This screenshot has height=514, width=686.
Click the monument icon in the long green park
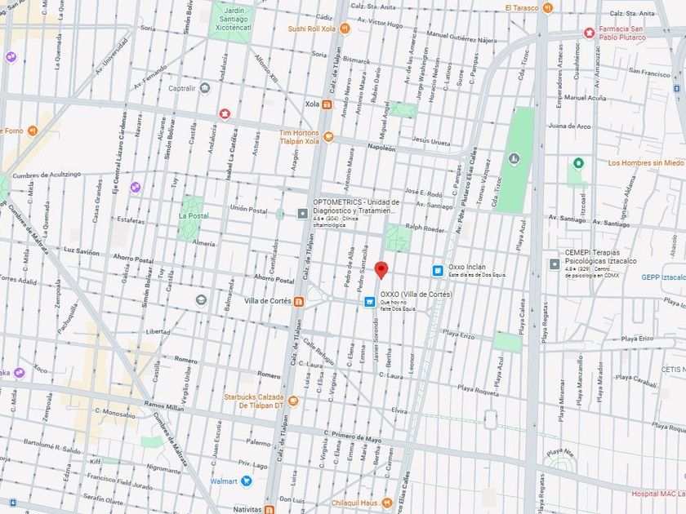(x=514, y=159)
